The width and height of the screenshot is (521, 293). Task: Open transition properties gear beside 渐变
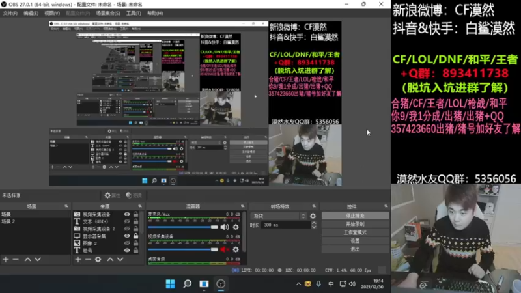[x=313, y=216]
